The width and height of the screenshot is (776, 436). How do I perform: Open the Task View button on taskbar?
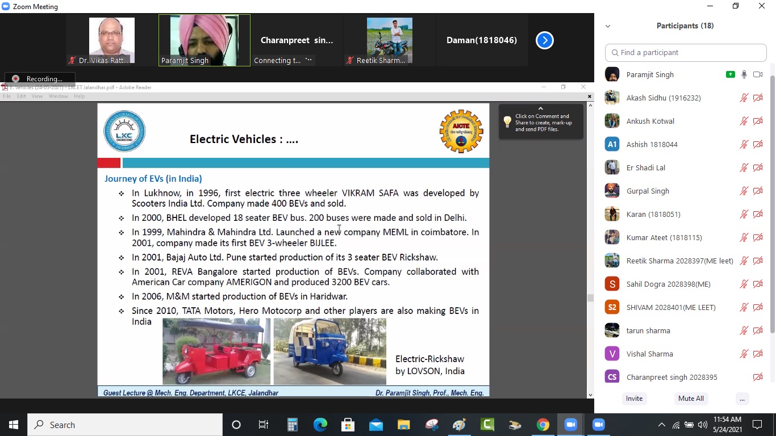coord(264,425)
